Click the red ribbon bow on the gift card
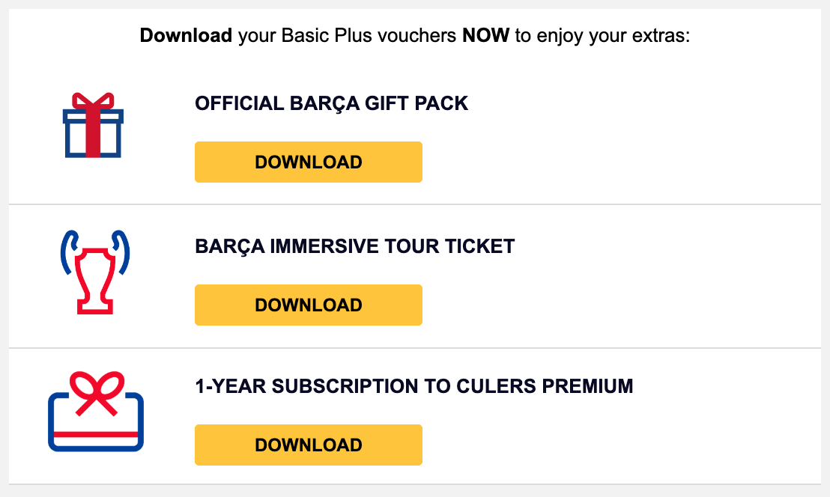The width and height of the screenshot is (830, 497). point(96,393)
